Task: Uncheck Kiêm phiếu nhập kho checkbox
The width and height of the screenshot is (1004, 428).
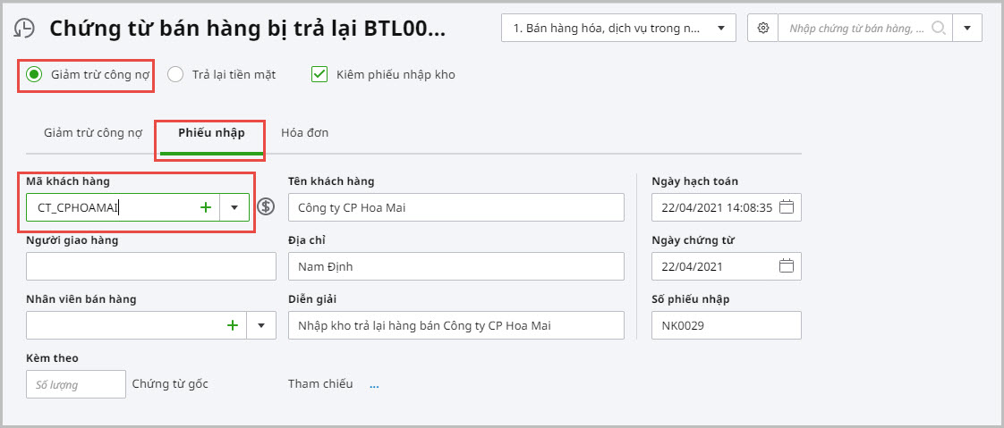Action: click(x=319, y=74)
